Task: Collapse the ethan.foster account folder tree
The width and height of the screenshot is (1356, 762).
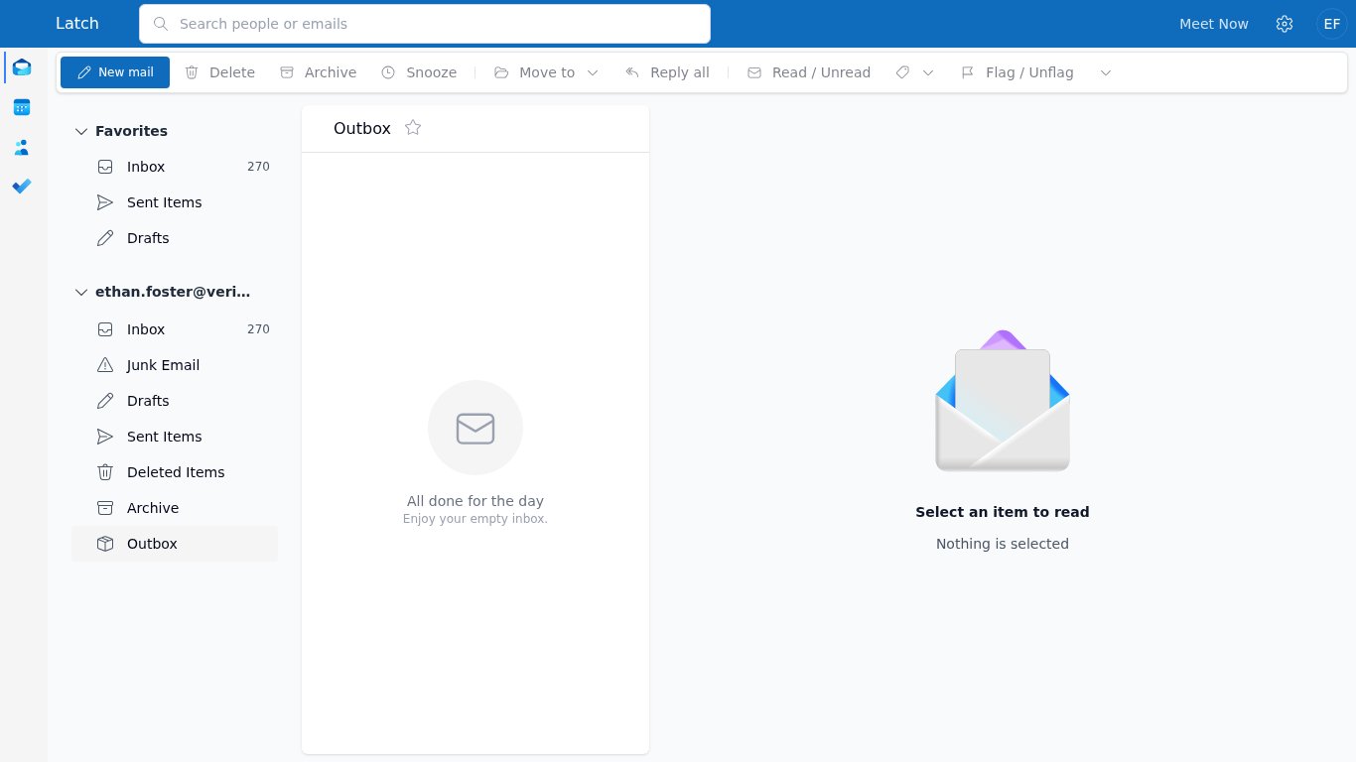Action: tap(81, 292)
